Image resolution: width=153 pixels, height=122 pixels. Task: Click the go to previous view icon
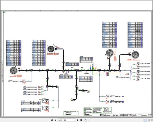click(x=85, y=120)
